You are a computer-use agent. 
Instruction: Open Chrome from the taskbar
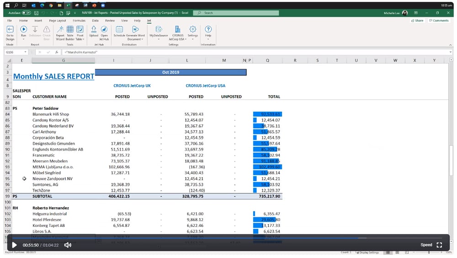coord(51,5)
